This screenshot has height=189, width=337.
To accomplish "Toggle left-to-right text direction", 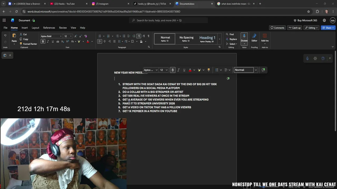I will click(x=139, y=36).
